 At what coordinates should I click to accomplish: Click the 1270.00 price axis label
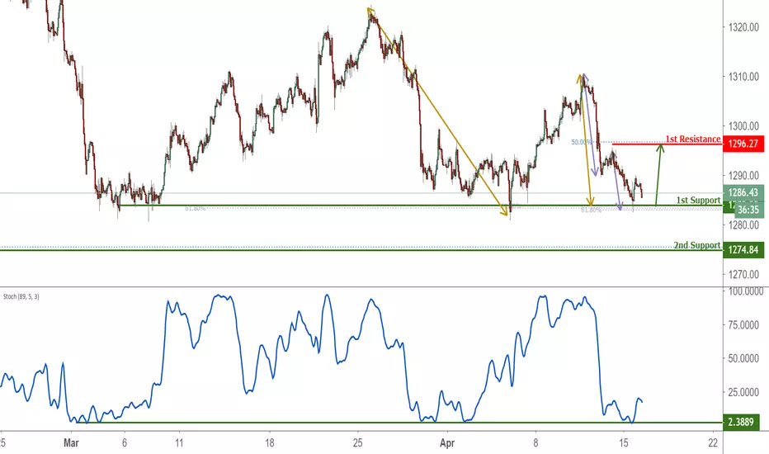point(743,274)
